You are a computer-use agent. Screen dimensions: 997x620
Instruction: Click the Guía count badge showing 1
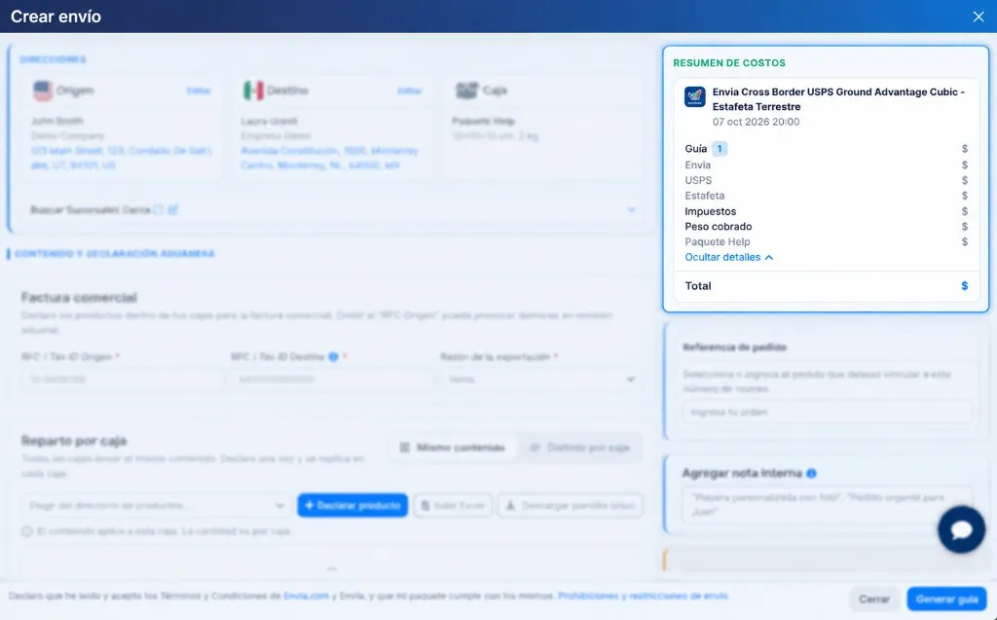(x=720, y=149)
